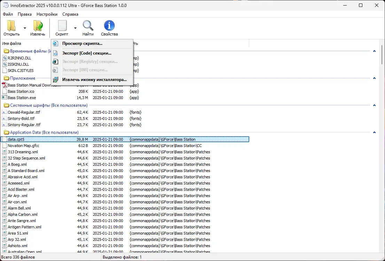Collapse the Временные файлы group chevron
The width and height of the screenshot is (385, 261).
[x=374, y=51]
